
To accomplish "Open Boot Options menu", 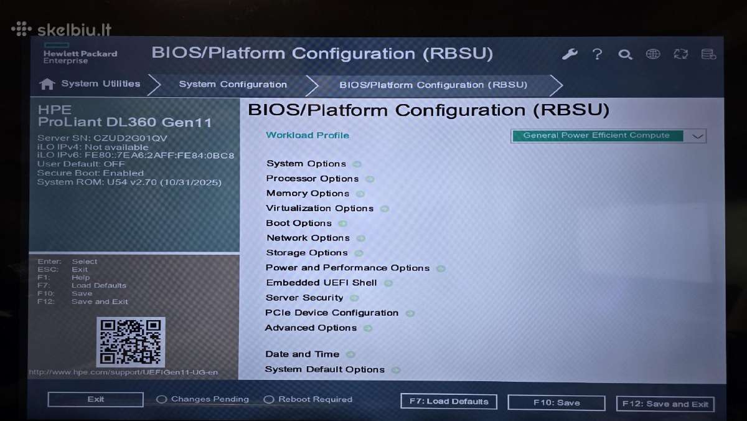I will pos(299,223).
